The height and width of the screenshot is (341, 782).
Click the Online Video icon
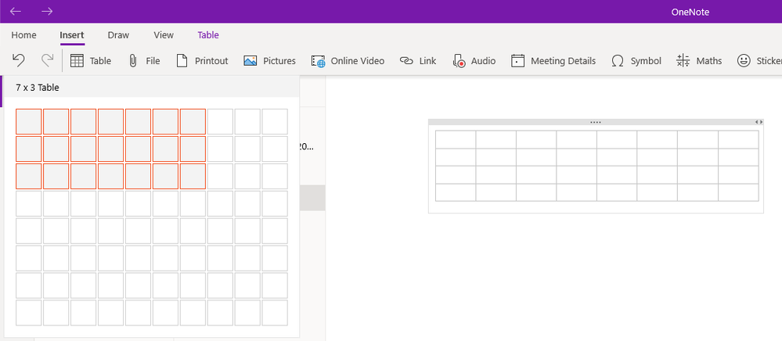pyautogui.click(x=318, y=61)
